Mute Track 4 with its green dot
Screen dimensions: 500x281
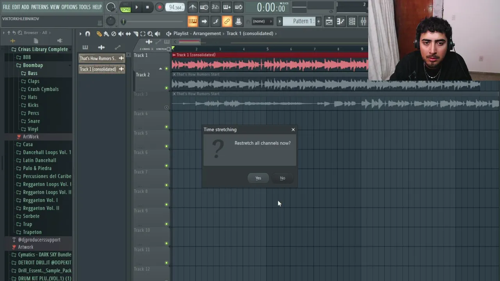166,127
